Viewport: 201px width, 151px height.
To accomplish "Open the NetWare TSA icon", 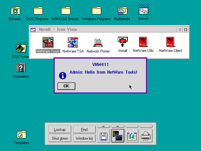I will point(73,42).
